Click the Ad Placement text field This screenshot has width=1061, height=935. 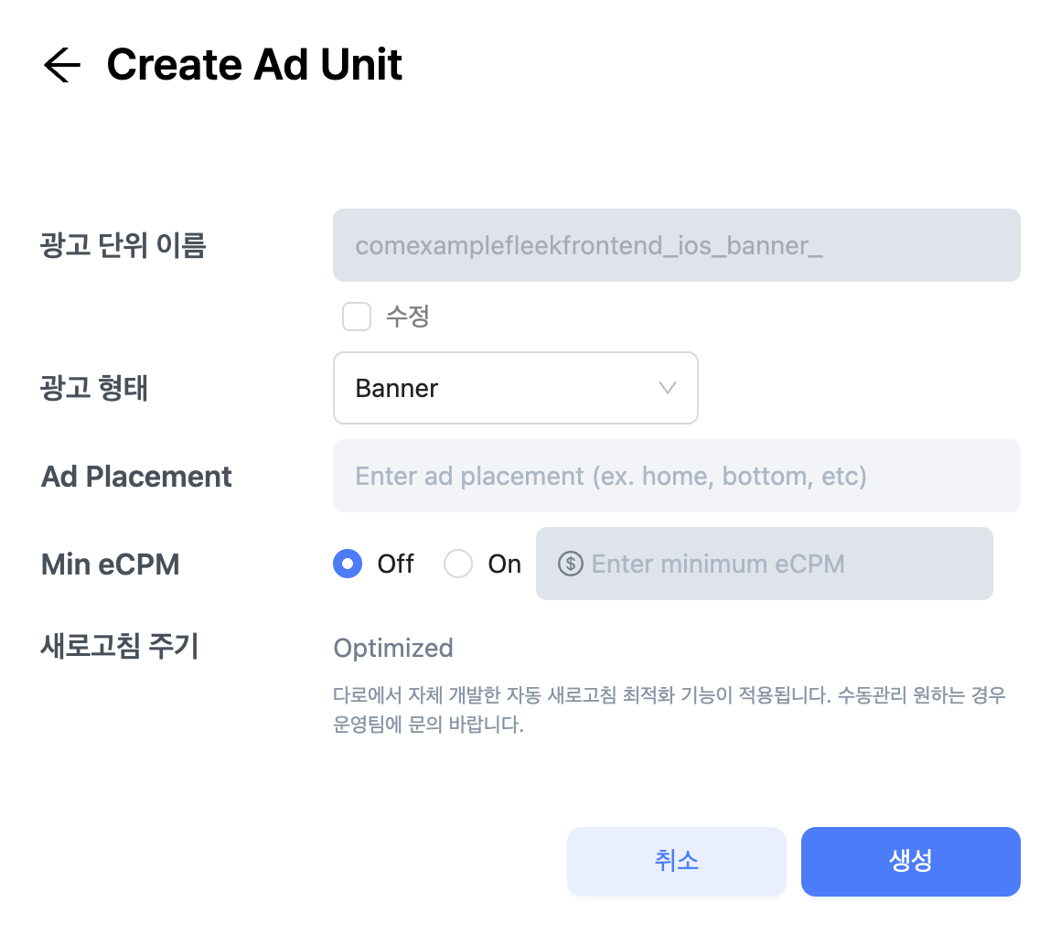pyautogui.click(x=677, y=476)
